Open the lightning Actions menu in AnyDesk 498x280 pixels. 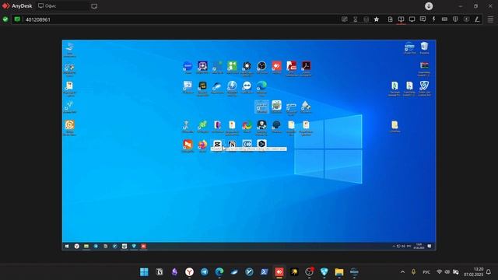(433, 19)
